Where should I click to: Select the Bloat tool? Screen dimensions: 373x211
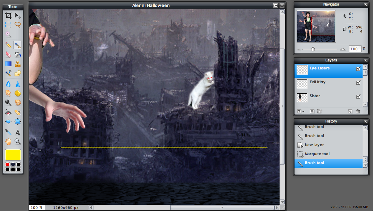coord(8,122)
